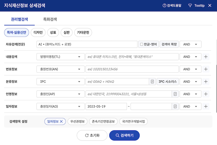Open IPC 시소러스 button

[168, 82]
